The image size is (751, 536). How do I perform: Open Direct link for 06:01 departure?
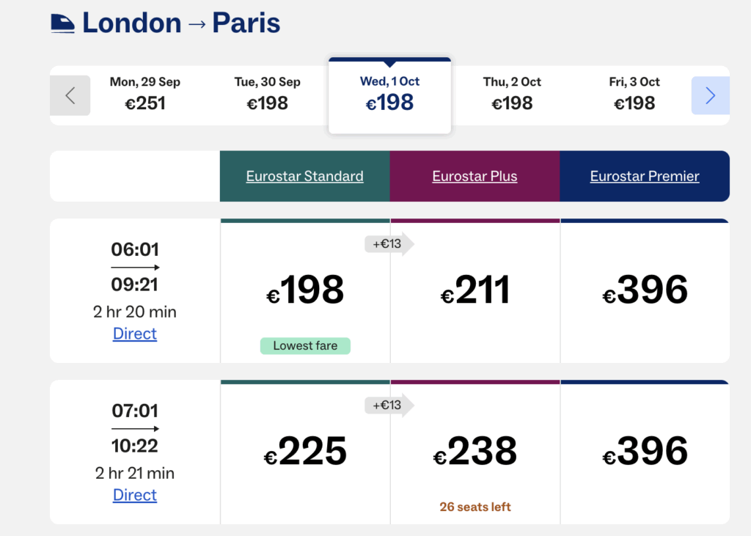tap(135, 334)
